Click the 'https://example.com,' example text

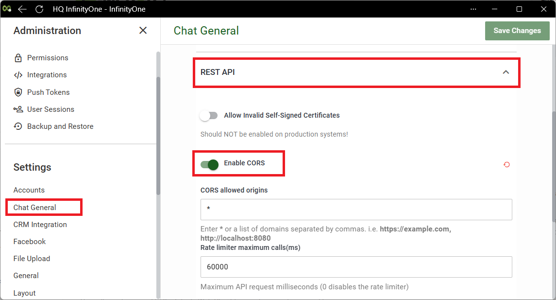(415, 229)
